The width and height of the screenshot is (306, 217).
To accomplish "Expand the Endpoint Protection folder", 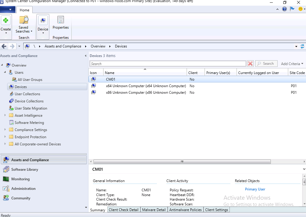I will [x=5, y=137].
